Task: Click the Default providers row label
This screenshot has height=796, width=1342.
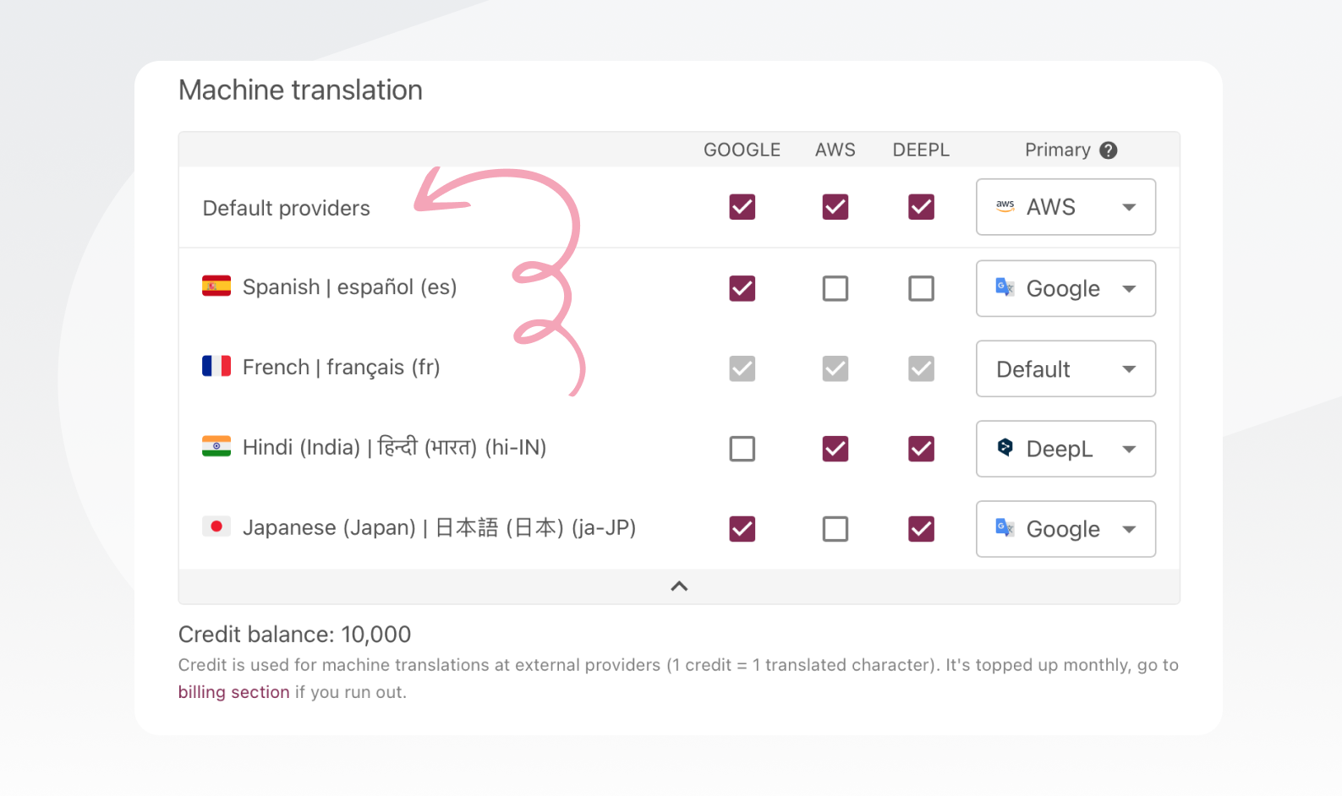Action: 286,208
